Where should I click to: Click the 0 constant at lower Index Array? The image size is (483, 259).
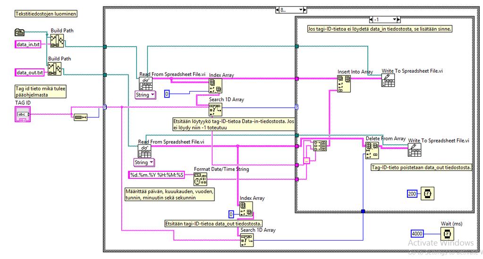[x=231, y=214]
